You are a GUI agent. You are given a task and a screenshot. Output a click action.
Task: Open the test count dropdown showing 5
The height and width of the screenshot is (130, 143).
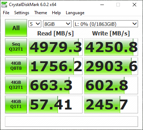coord(35,24)
